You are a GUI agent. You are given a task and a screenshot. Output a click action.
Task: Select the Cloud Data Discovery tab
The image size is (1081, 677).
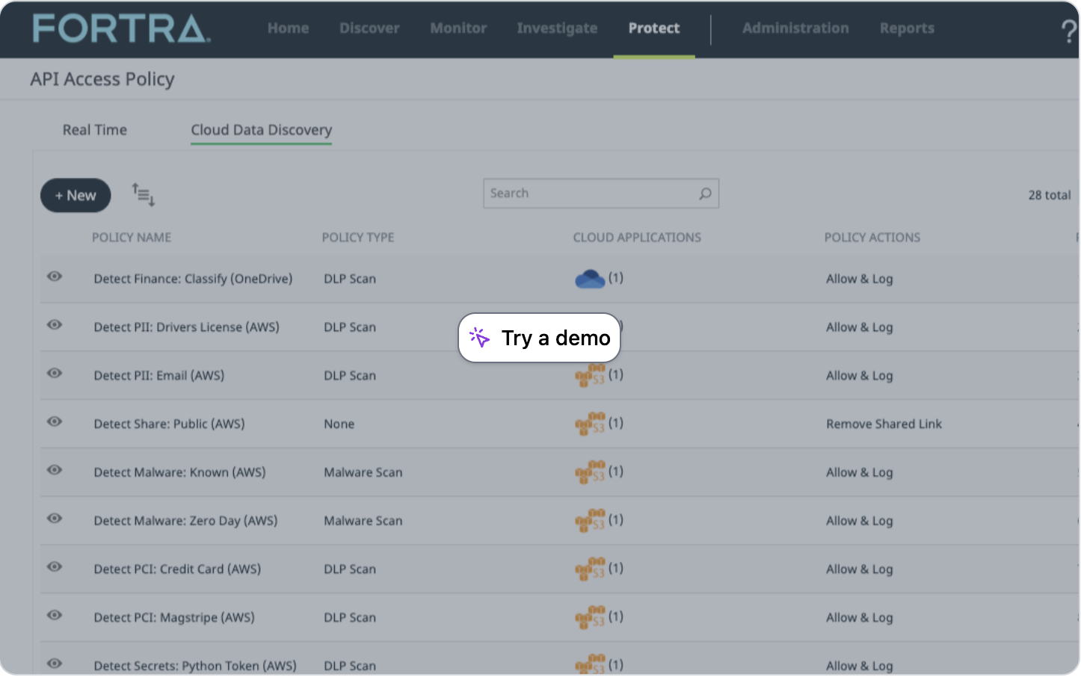(261, 130)
